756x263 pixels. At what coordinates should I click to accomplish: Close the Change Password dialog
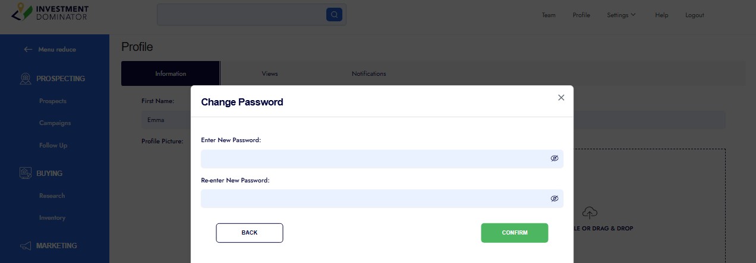click(x=561, y=98)
